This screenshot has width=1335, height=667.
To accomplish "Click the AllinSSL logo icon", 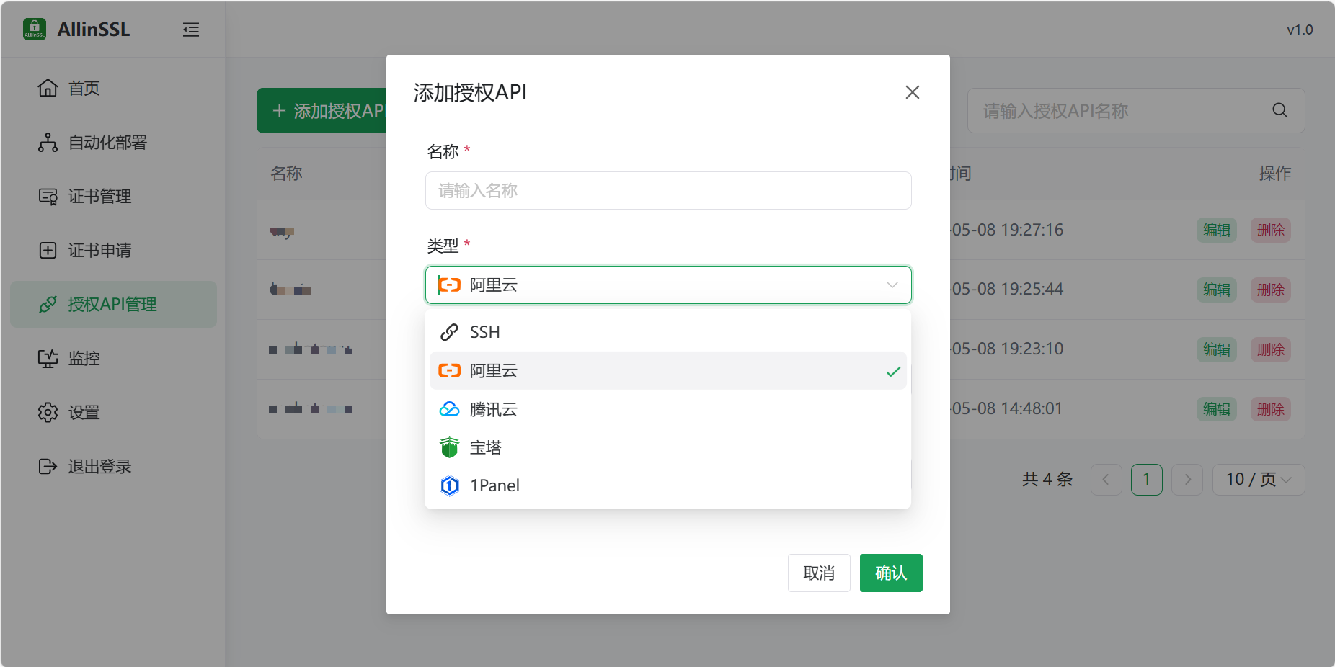I will click(35, 30).
